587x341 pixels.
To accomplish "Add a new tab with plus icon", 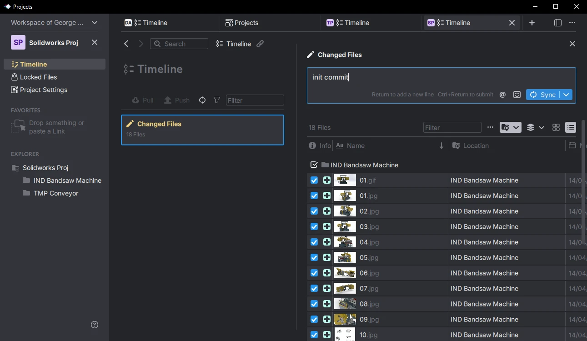I will pos(532,23).
